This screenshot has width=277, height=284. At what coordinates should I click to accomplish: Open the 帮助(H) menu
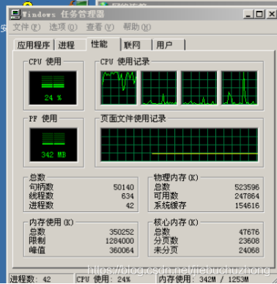point(137,27)
